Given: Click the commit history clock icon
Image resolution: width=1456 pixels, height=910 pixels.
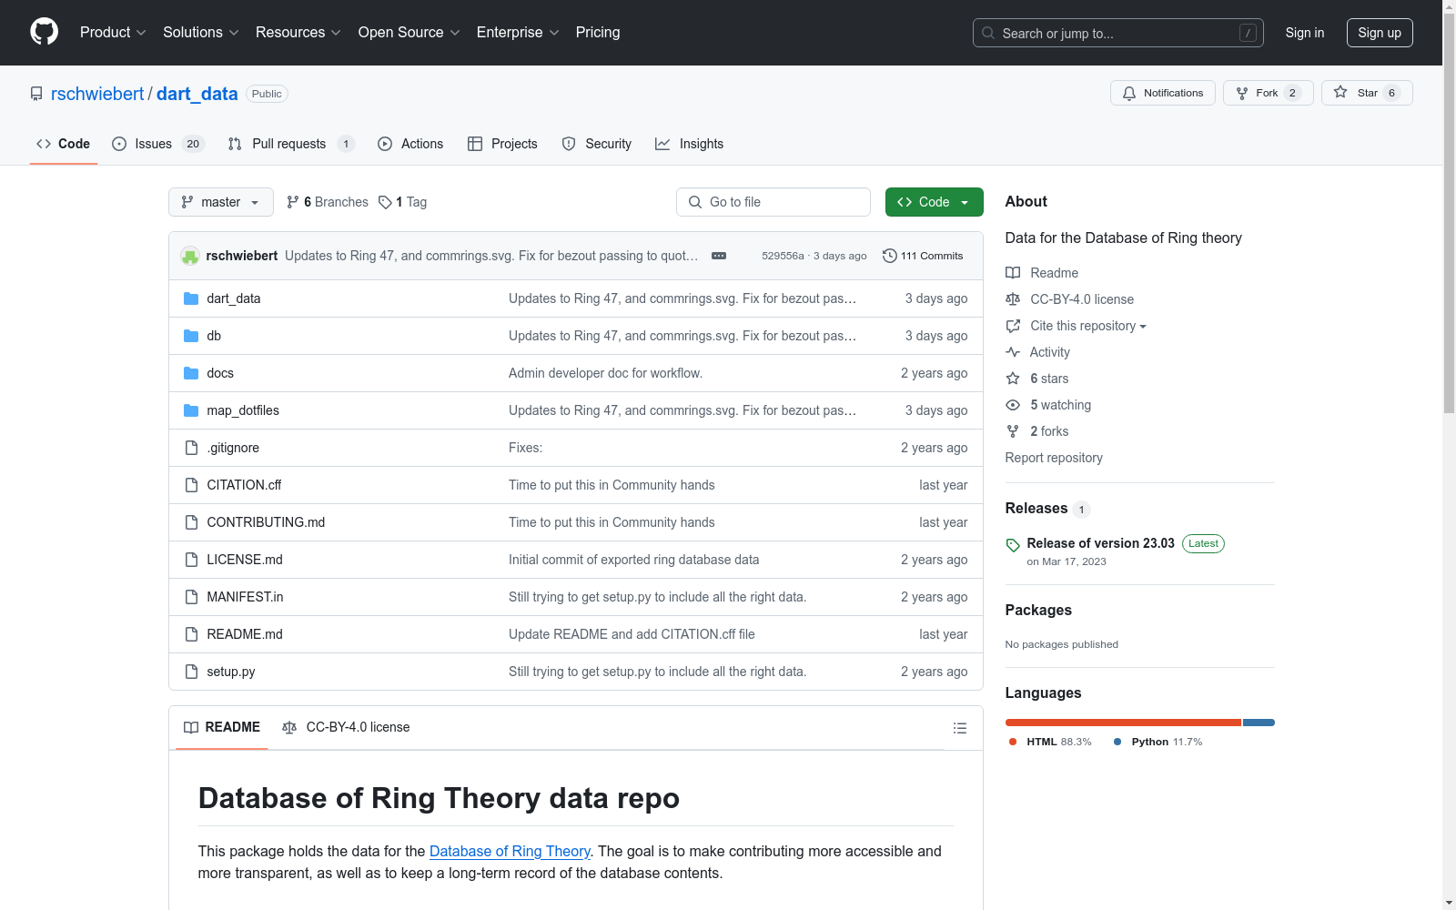Looking at the screenshot, I should [890, 256].
